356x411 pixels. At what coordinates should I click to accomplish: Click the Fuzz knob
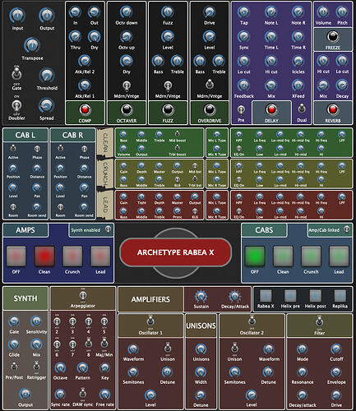pyautogui.click(x=168, y=12)
